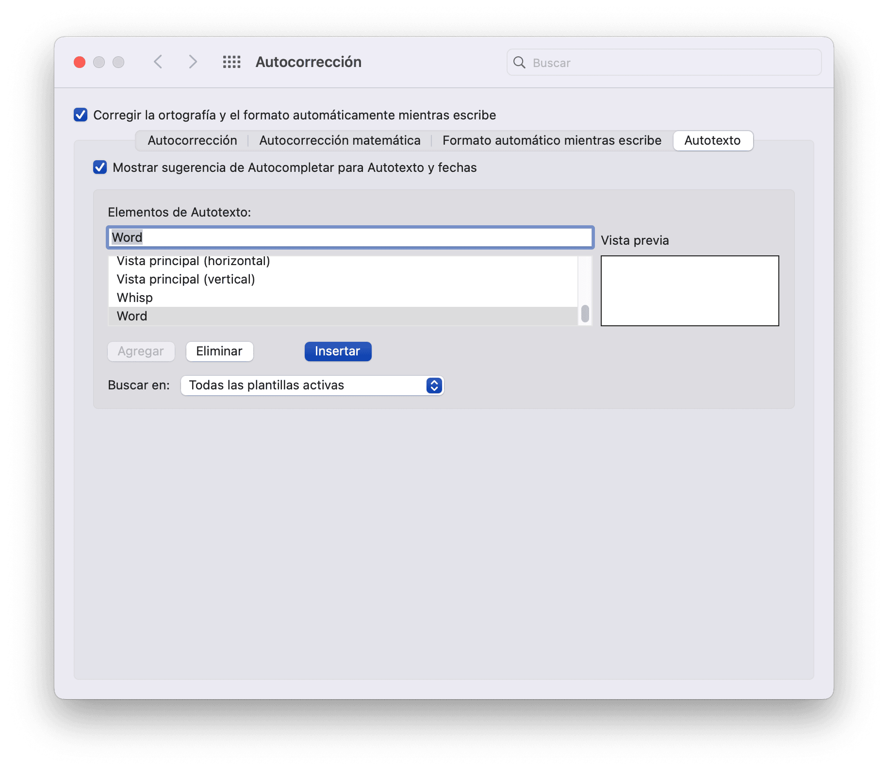Select 'Vista principal (vertical)' list entry
Viewport: 888px width, 771px height.
click(343, 279)
